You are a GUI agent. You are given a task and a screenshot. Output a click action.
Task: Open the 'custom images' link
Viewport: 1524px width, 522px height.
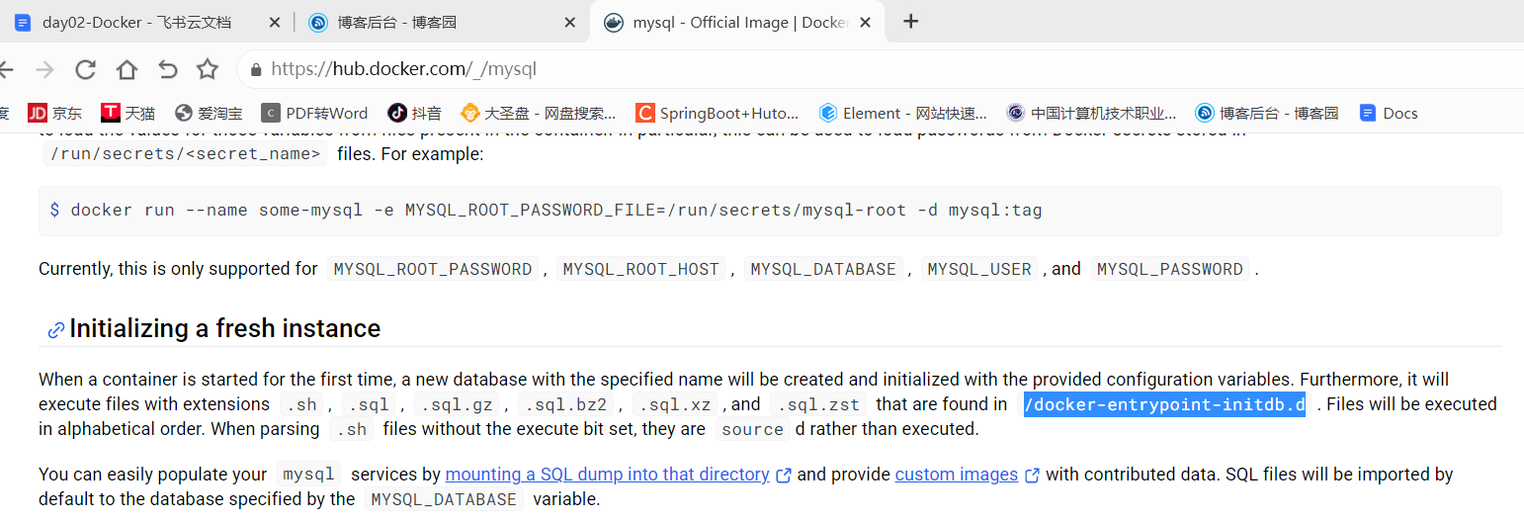[956, 475]
